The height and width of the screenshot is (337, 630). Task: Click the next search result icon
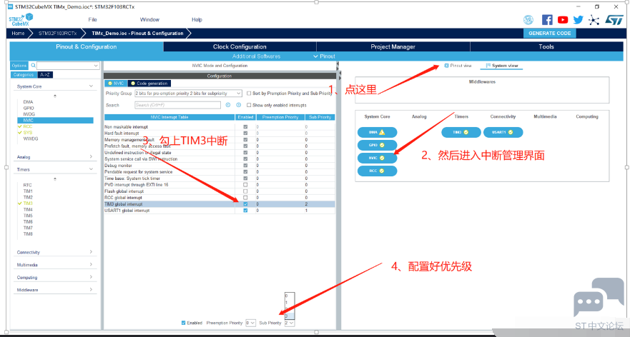[238, 105]
